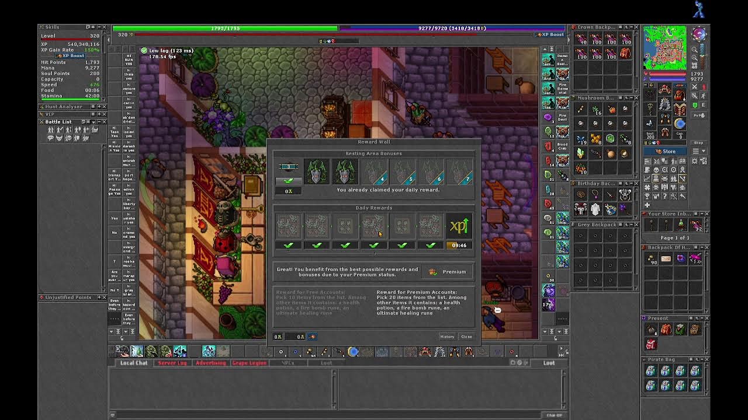Screen dimensions: 748x420
Task: Toggle crossed swords offensive stance
Action: point(694,87)
